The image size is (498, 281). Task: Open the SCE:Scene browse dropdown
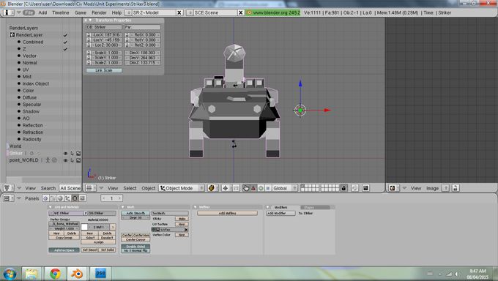tap(190, 12)
